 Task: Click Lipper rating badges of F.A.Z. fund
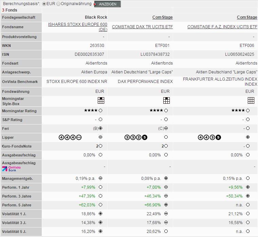pos(209,137)
